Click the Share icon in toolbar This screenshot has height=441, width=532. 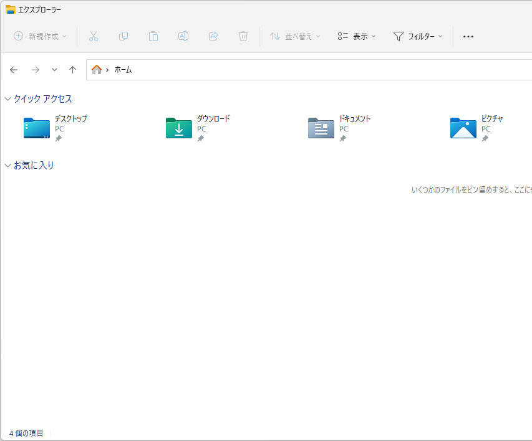tap(213, 36)
